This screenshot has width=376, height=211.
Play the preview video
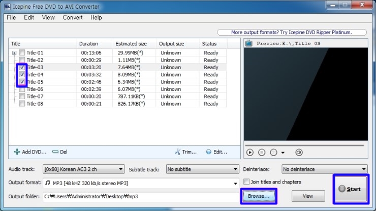pos(250,153)
